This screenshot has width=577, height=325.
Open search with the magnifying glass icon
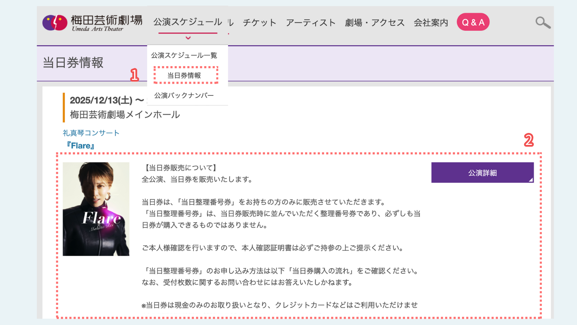point(543,23)
